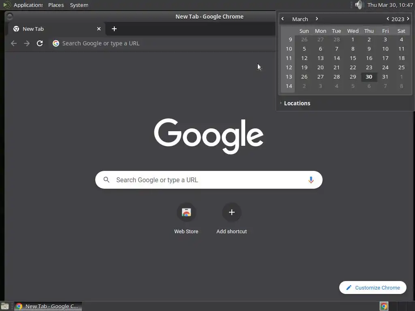The height and width of the screenshot is (311, 415).
Task: Click the Customize Chrome button
Action: click(x=373, y=288)
